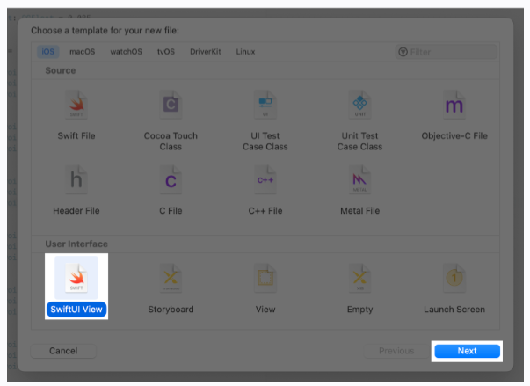Click the C File label text
This screenshot has height=386, width=530.
coord(171,211)
